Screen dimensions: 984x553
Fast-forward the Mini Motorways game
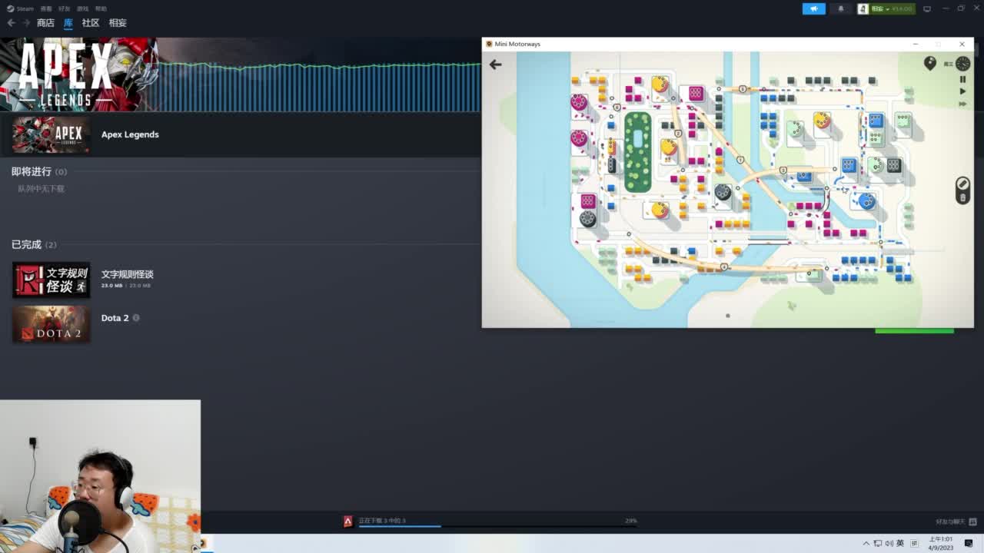pos(962,104)
